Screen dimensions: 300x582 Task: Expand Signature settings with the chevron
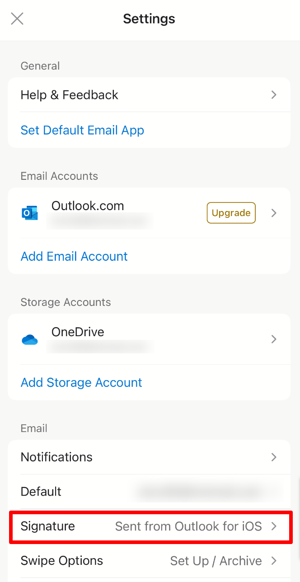click(274, 526)
